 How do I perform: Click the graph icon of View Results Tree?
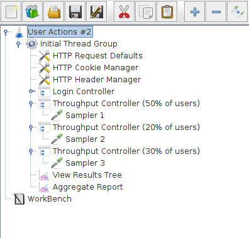(x=44, y=175)
